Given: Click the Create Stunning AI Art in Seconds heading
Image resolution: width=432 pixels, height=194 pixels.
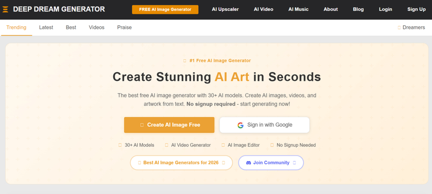Looking at the screenshot, I should [217, 77].
